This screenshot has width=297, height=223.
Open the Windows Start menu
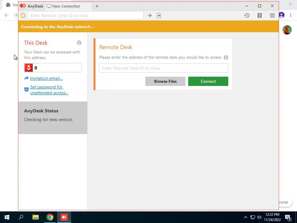click(7, 217)
